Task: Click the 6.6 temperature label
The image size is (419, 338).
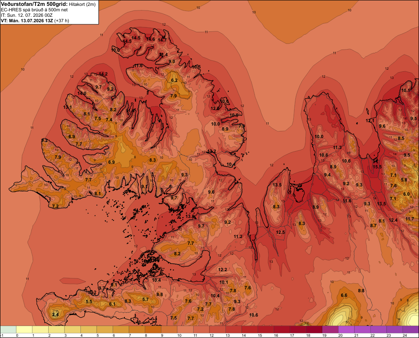Action: [344, 296]
